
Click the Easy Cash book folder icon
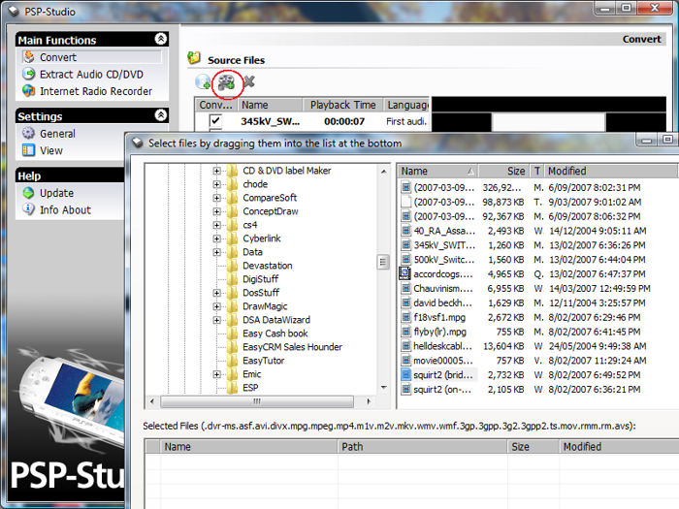pyautogui.click(x=233, y=334)
